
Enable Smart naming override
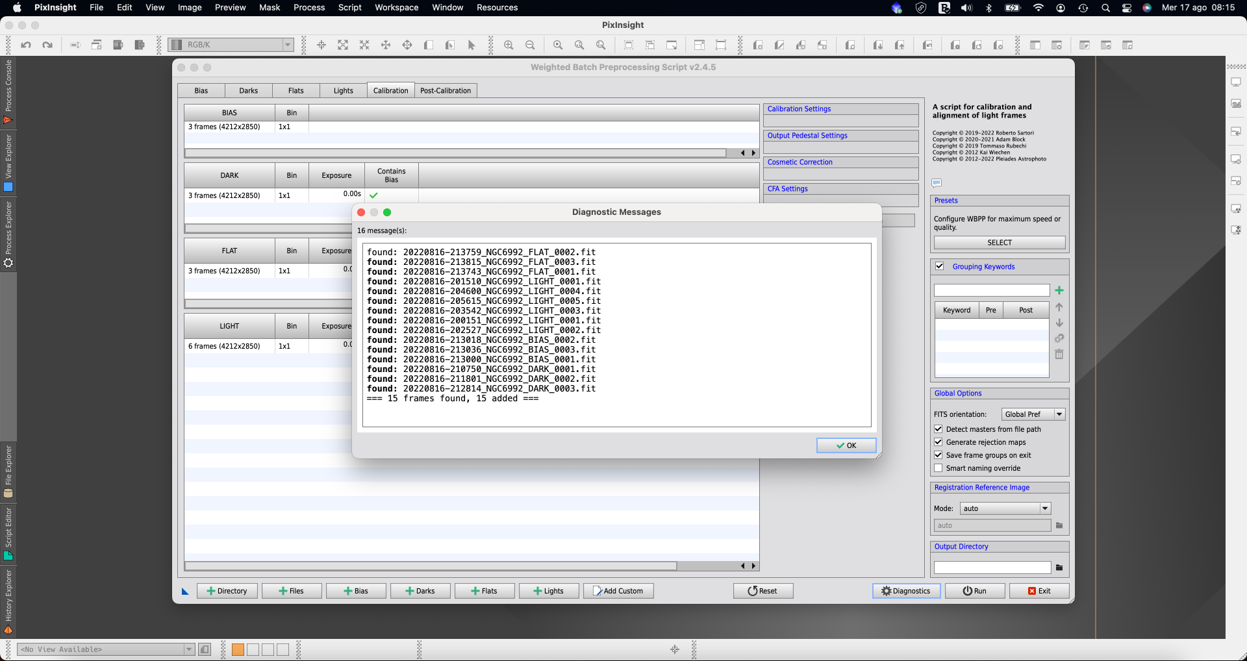pos(938,468)
